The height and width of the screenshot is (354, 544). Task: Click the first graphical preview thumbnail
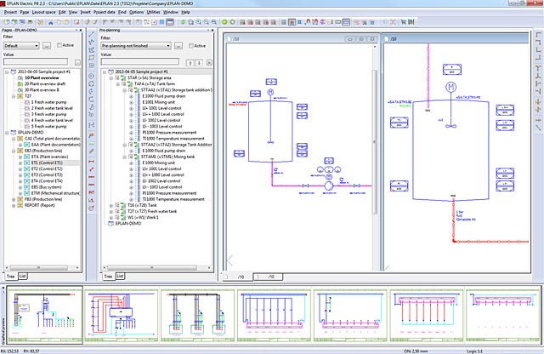46,314
